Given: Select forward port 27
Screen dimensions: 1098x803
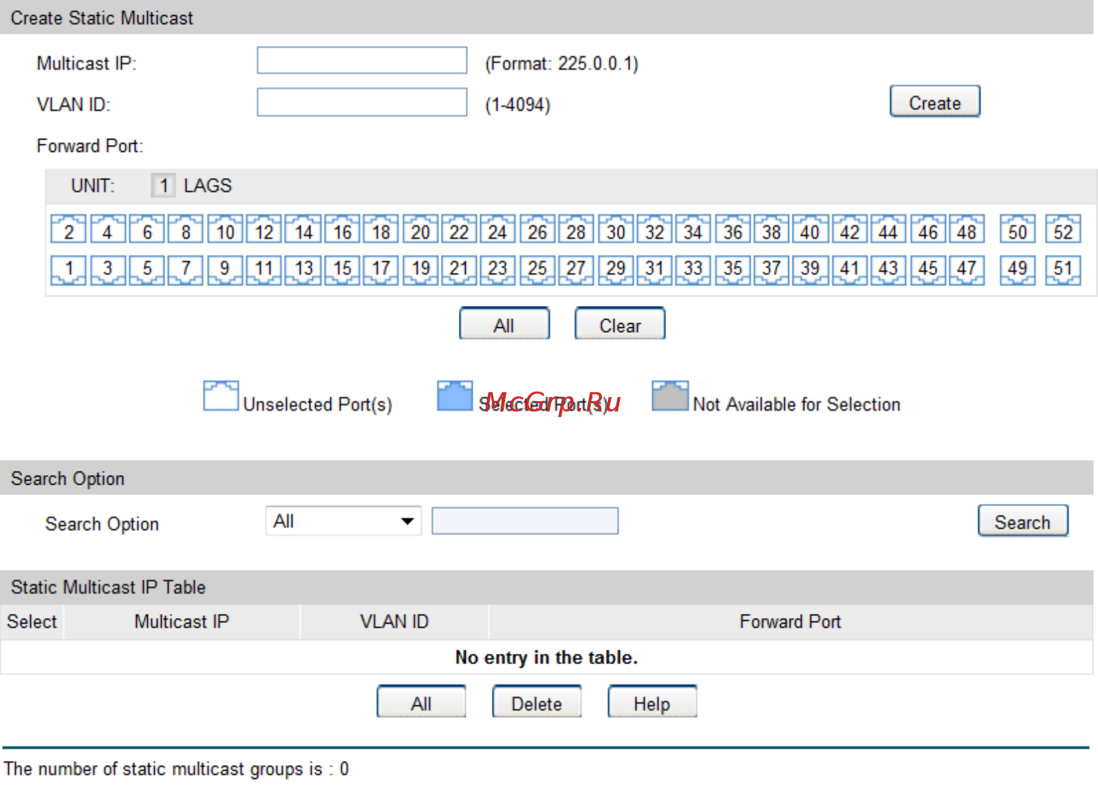Looking at the screenshot, I should tap(576, 270).
